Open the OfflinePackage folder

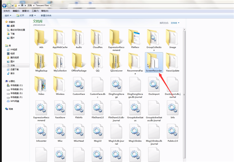click(79, 62)
